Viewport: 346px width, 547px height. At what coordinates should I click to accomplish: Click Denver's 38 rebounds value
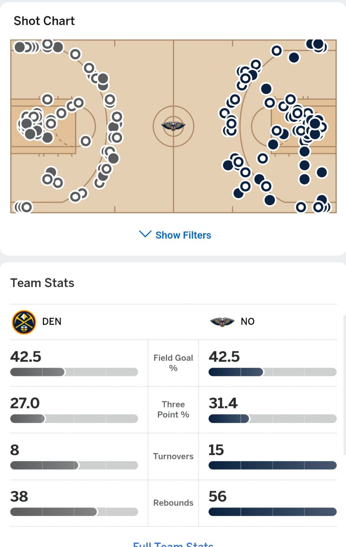pyautogui.click(x=19, y=496)
